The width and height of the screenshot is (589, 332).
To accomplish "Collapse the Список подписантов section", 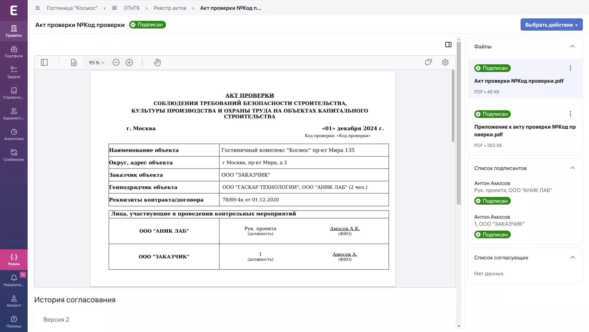I will pyautogui.click(x=572, y=168).
